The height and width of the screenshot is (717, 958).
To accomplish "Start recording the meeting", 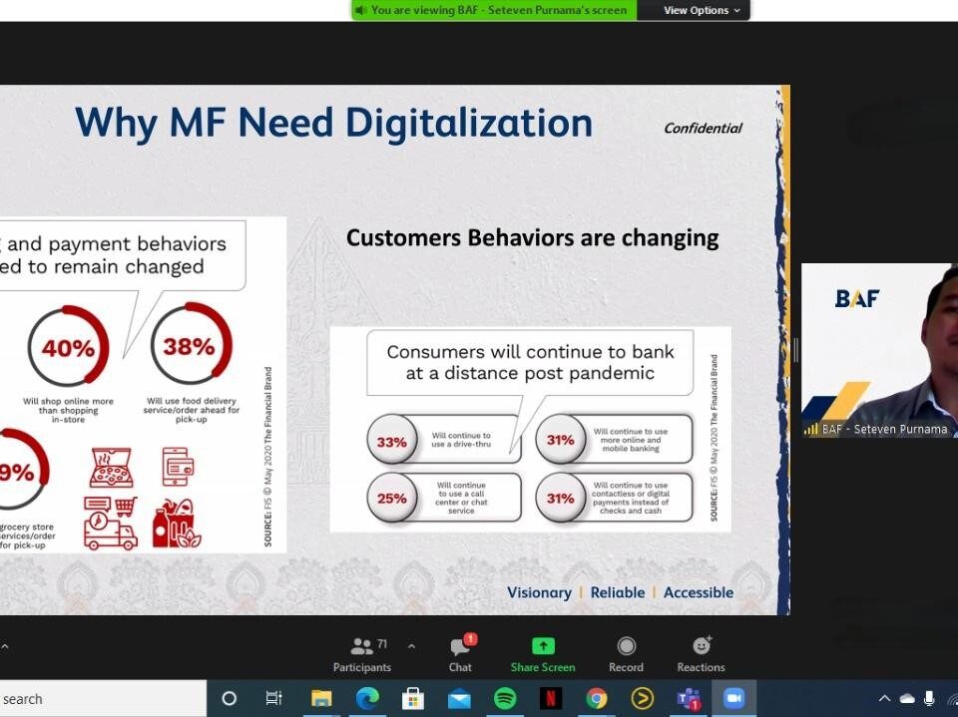I will click(x=626, y=654).
